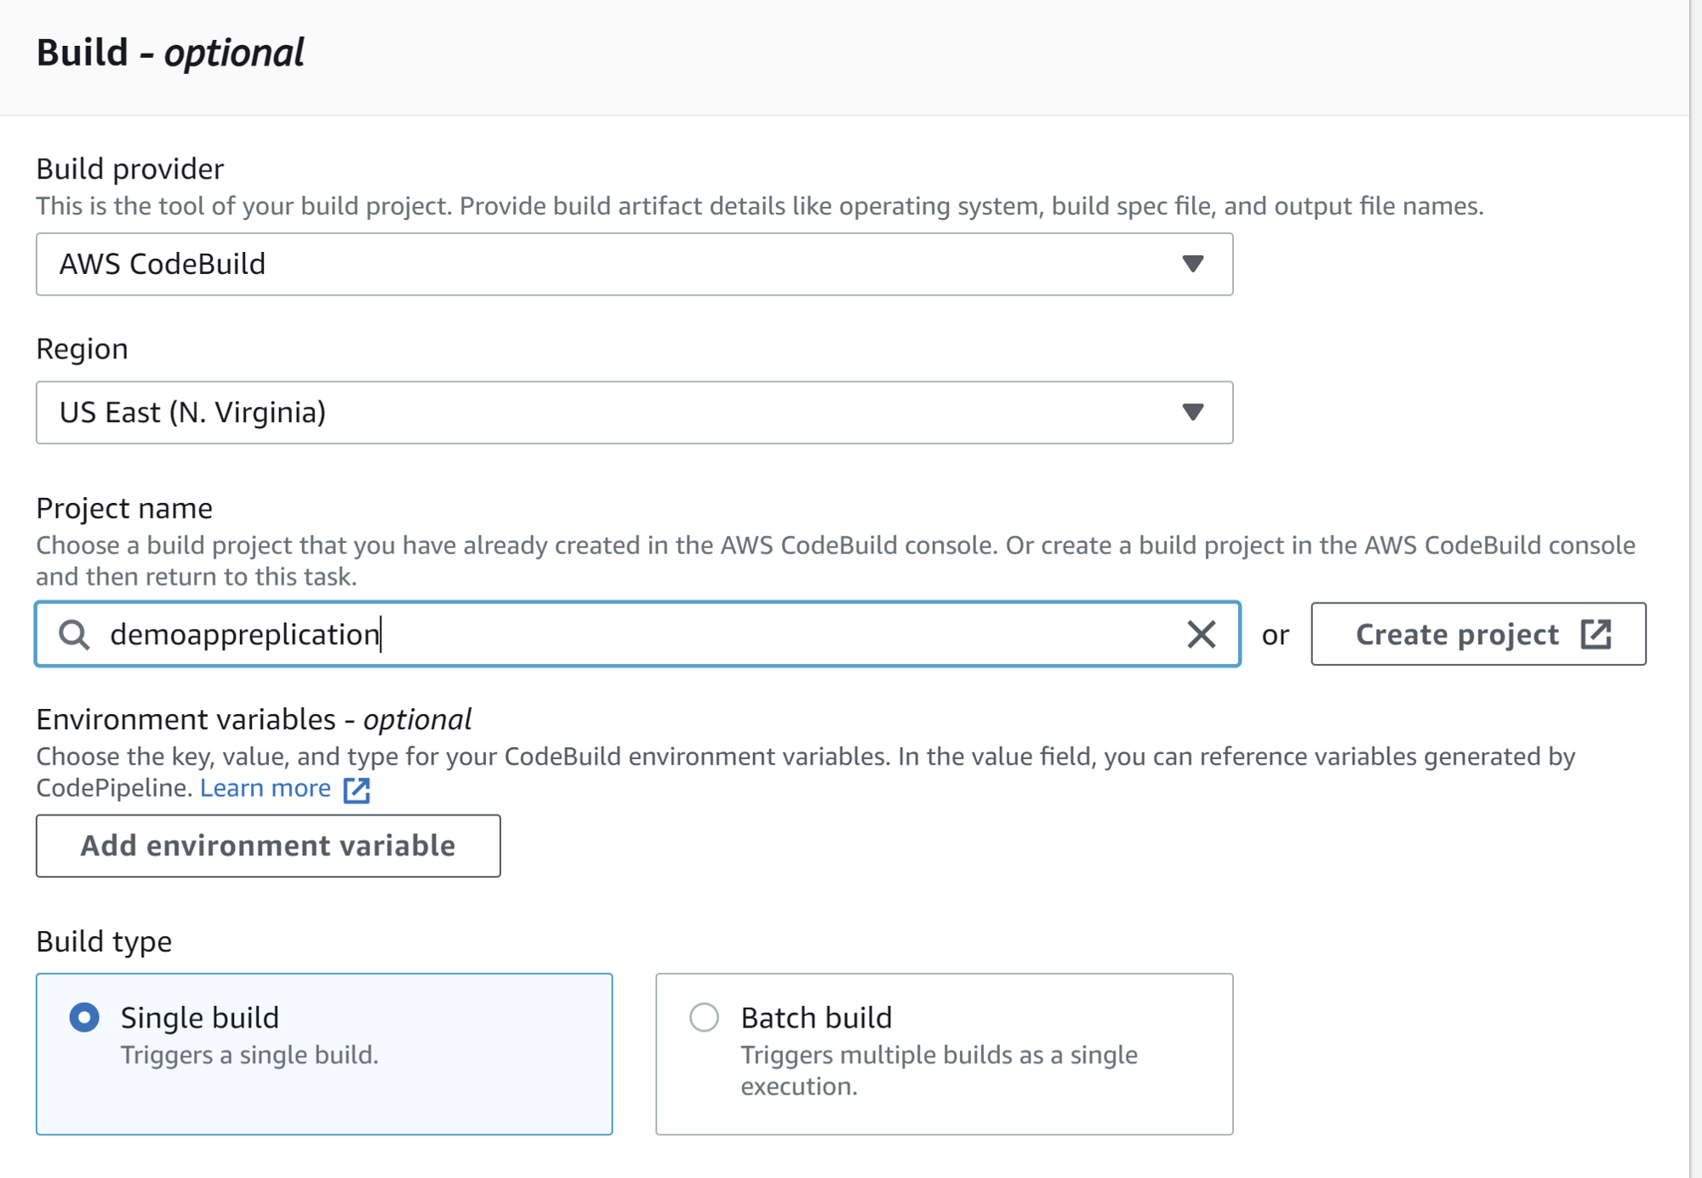Viewport: 1702px width, 1178px height.
Task: Click the 'Build - optional' section heading
Action: 169,53
